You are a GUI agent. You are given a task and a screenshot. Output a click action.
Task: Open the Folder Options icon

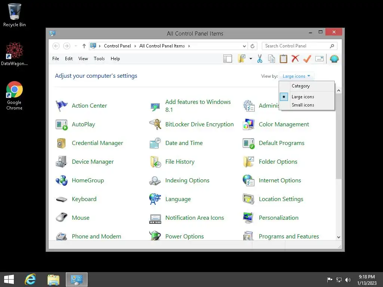coord(249,162)
